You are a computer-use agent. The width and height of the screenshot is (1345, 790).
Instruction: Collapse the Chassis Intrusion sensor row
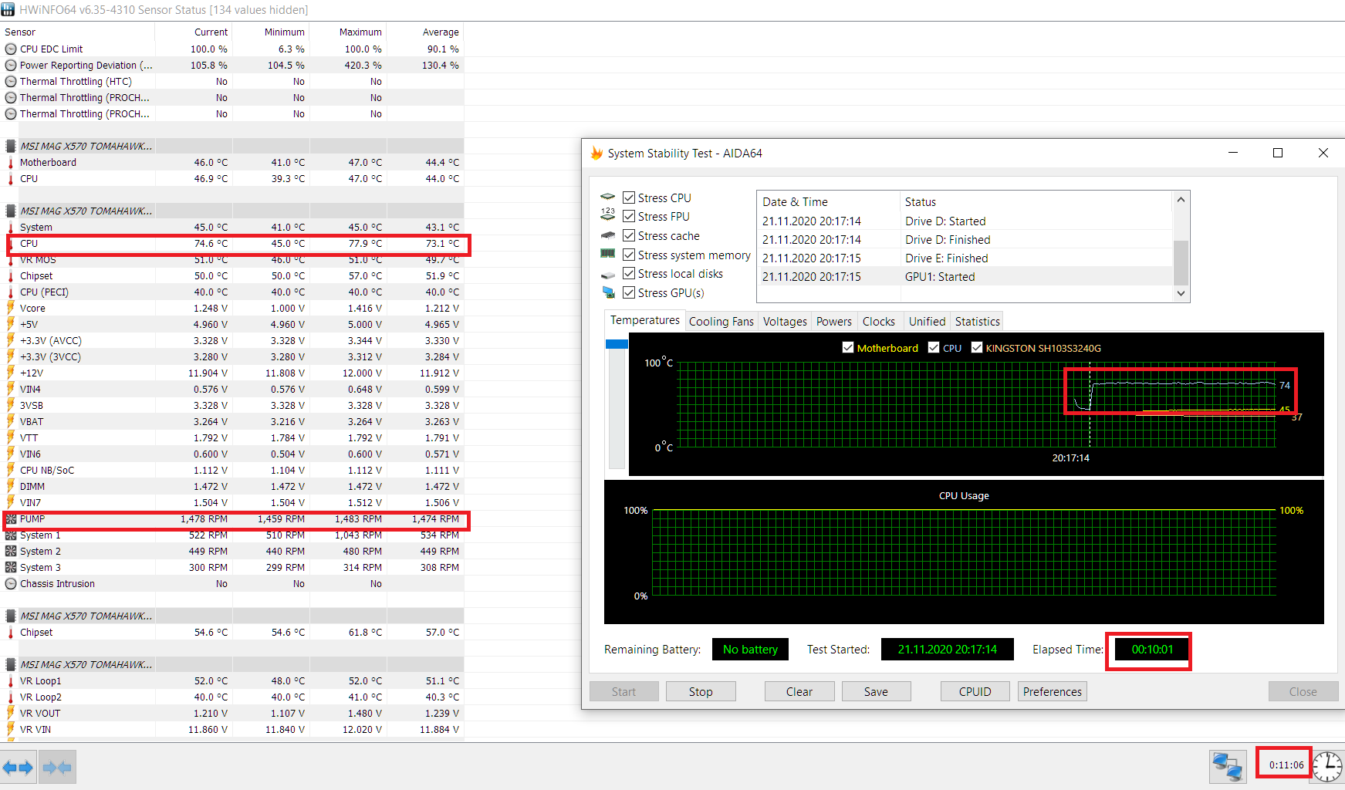click(x=10, y=583)
